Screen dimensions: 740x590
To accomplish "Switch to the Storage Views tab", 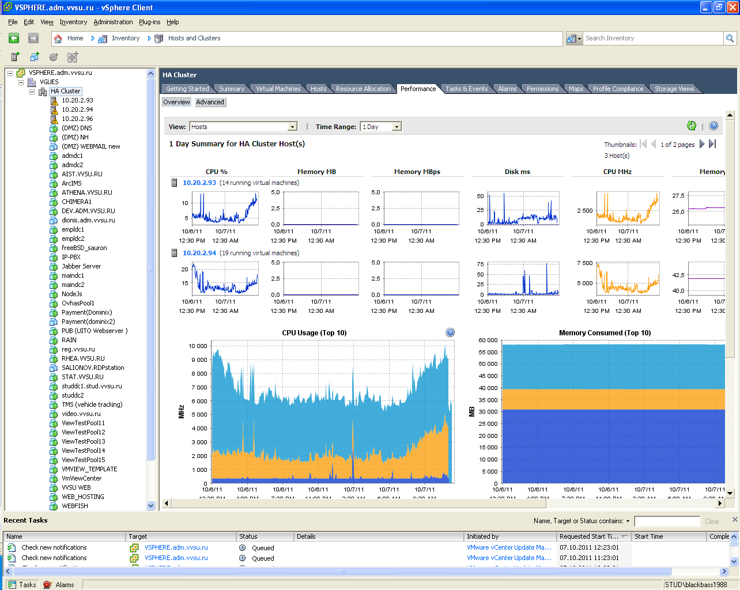I will click(x=674, y=89).
